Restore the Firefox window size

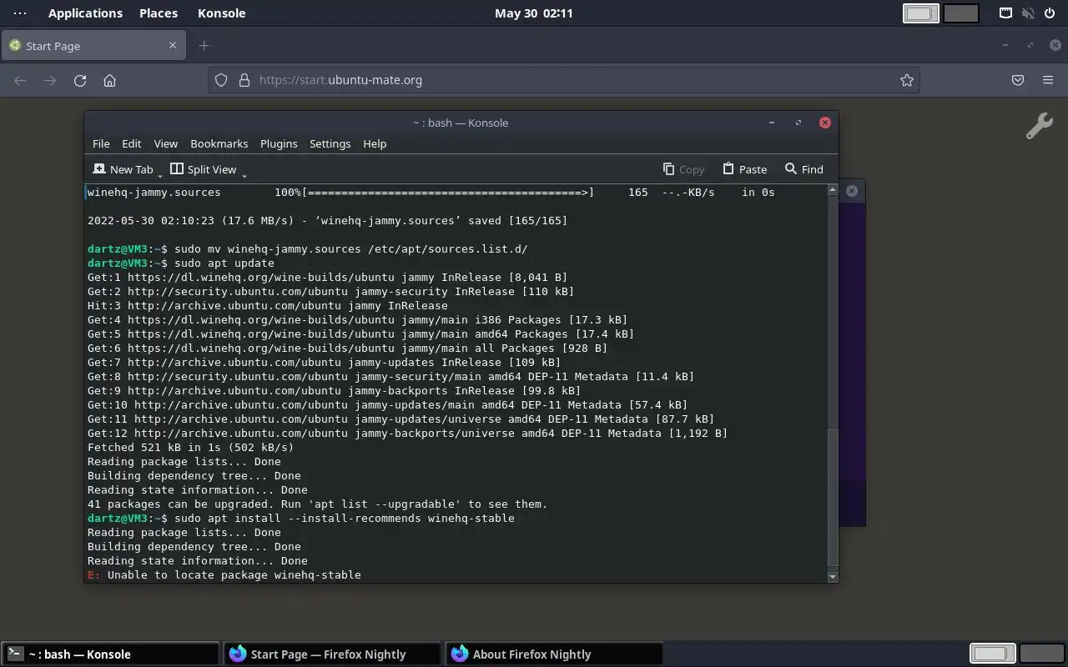click(x=1030, y=46)
